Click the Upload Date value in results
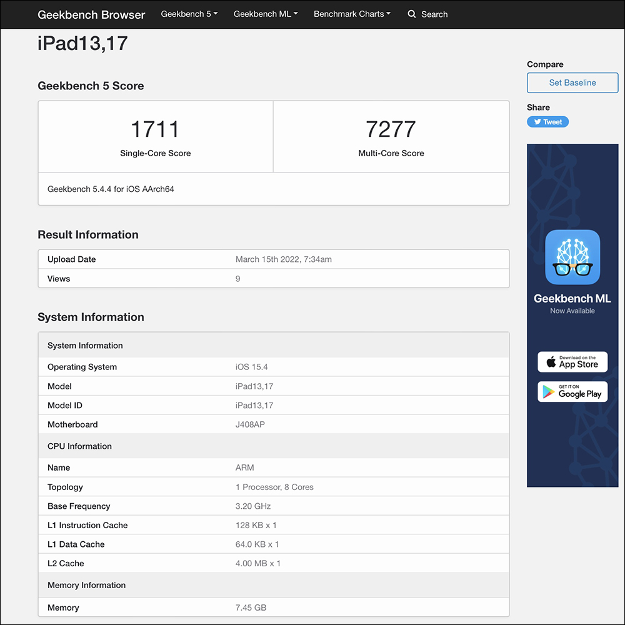 click(283, 259)
